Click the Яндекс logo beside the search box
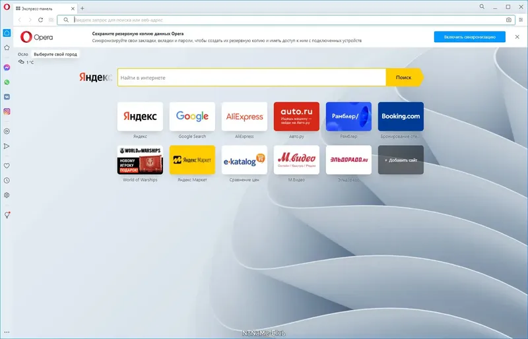This screenshot has width=528, height=339. coord(95,77)
